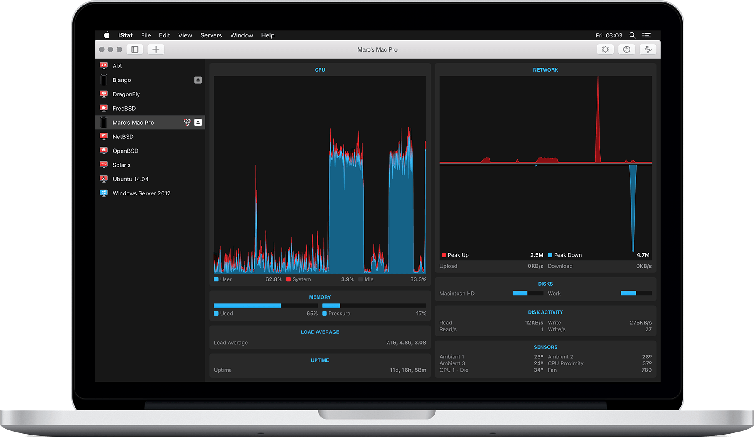754x437 pixels.
Task: Open the View menu
Action: (184, 35)
